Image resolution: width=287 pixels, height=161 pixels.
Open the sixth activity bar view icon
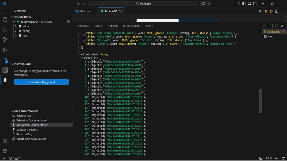[x=5, y=70]
